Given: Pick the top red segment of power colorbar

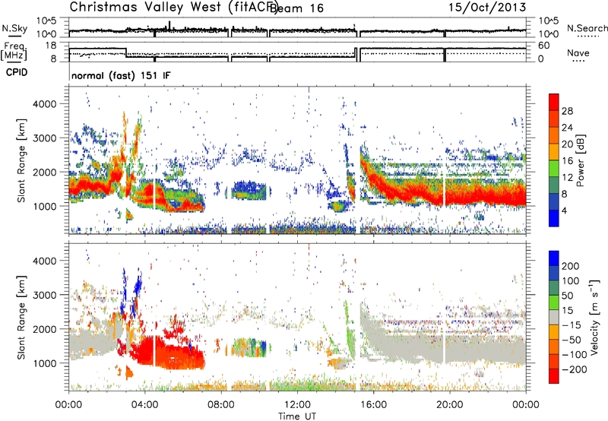Looking at the screenshot, I should tap(554, 102).
